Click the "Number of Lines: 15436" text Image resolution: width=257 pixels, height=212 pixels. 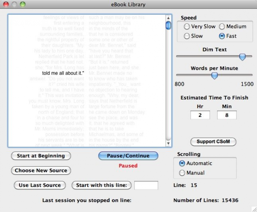coord(206,200)
